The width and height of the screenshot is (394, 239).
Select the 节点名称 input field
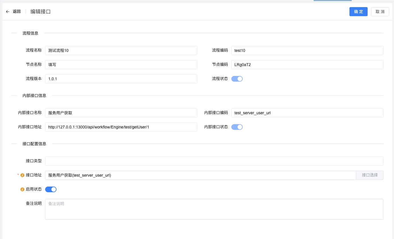point(121,65)
